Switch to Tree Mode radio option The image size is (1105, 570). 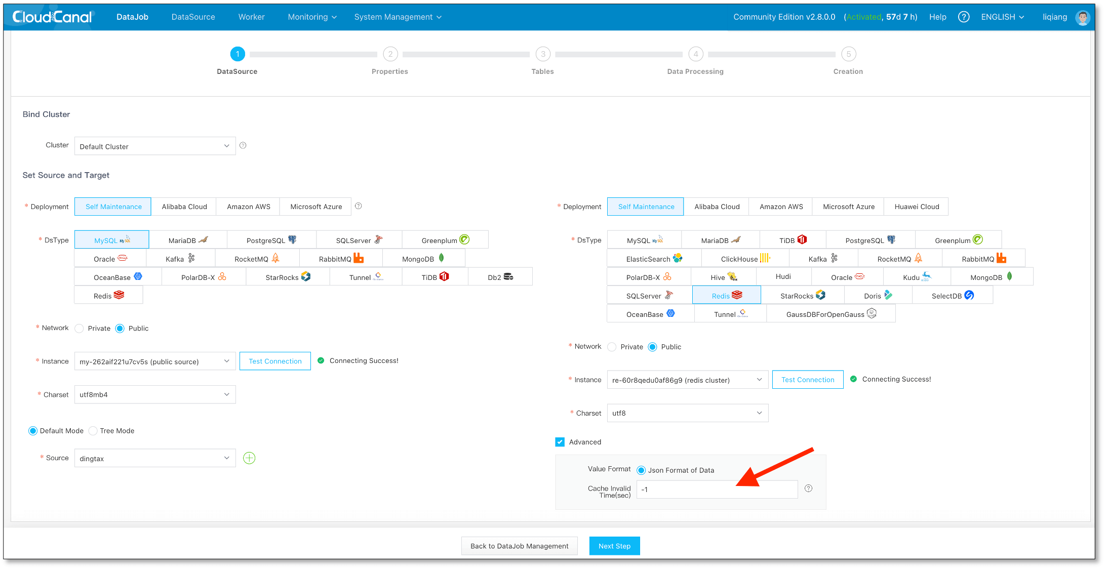click(x=93, y=431)
